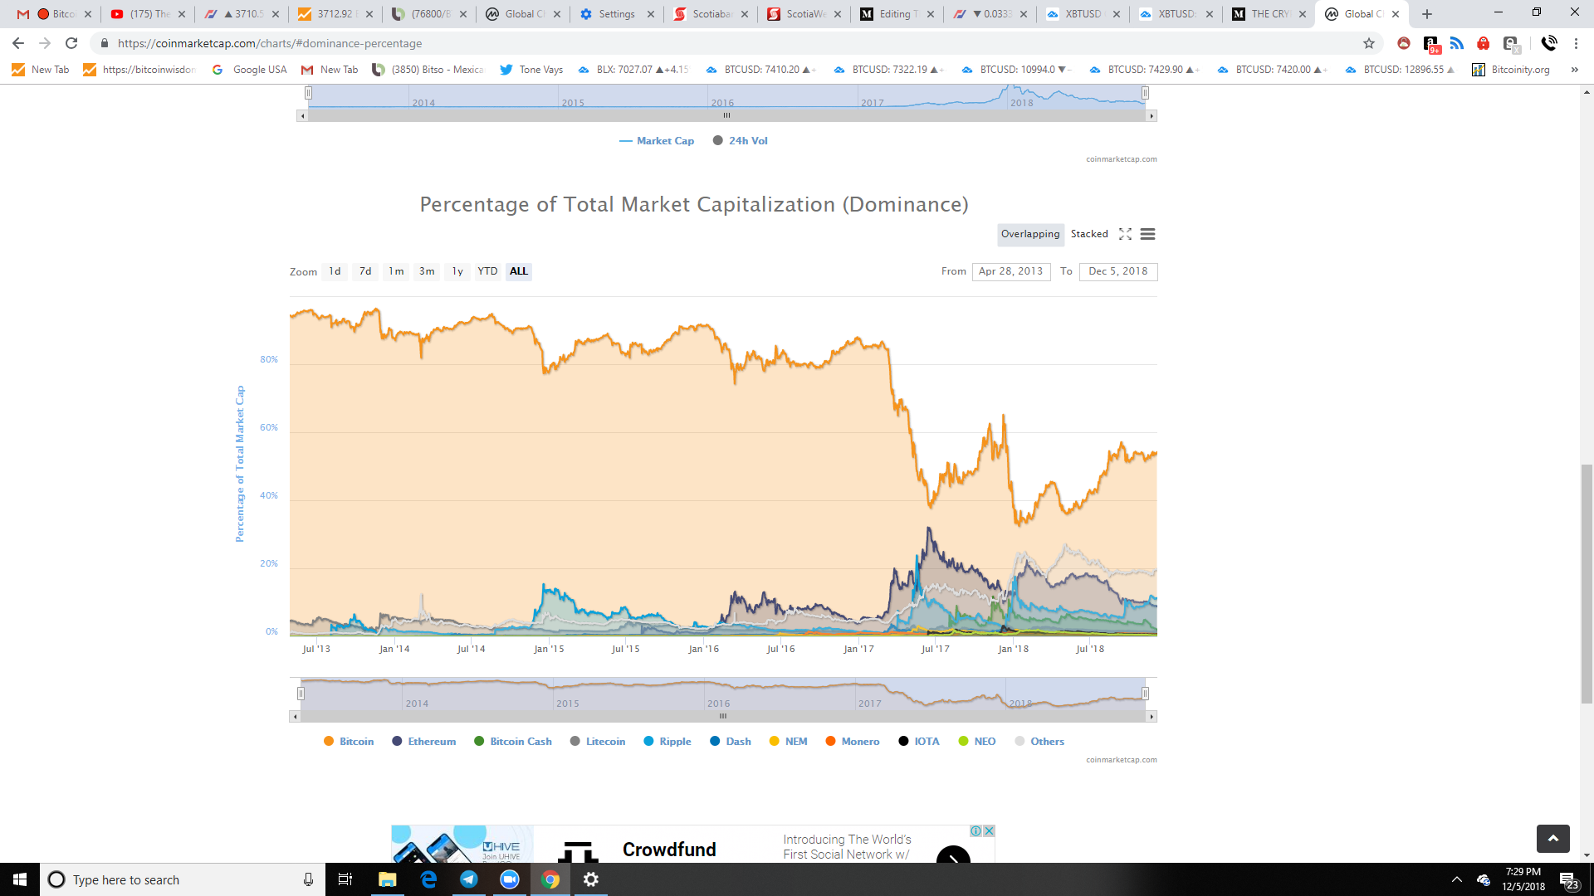Edit the From date field Apr 28, 2013

click(x=1010, y=271)
